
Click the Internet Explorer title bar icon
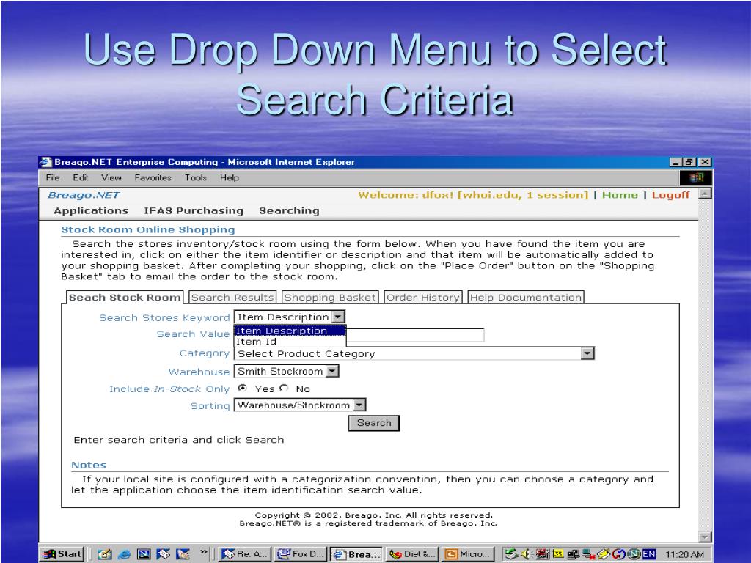click(x=45, y=162)
